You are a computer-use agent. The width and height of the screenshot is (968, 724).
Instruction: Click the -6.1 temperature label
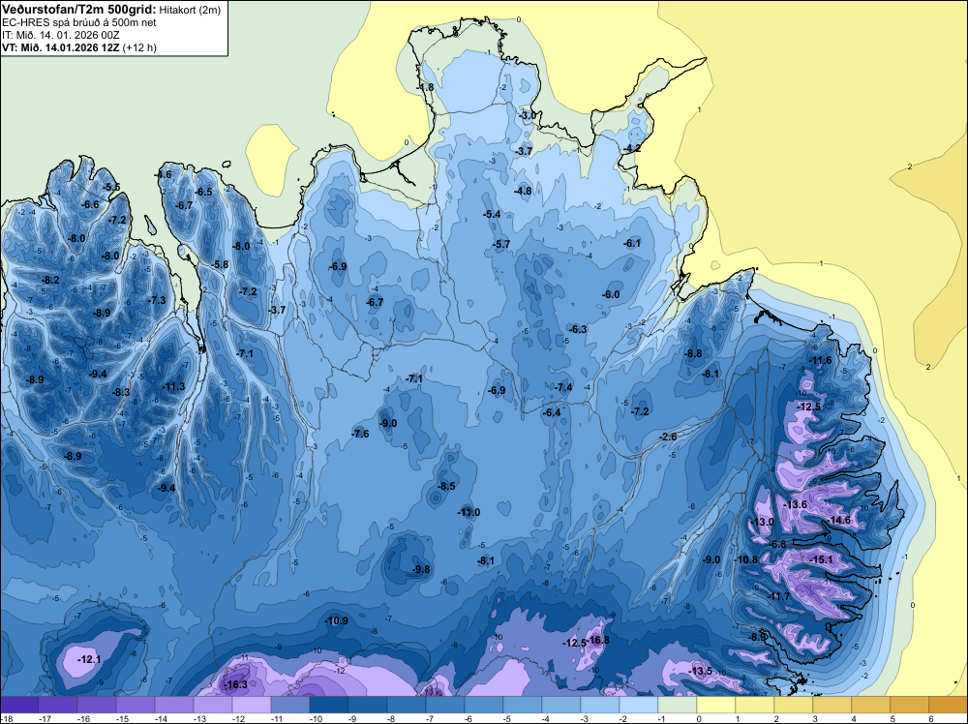(x=632, y=243)
